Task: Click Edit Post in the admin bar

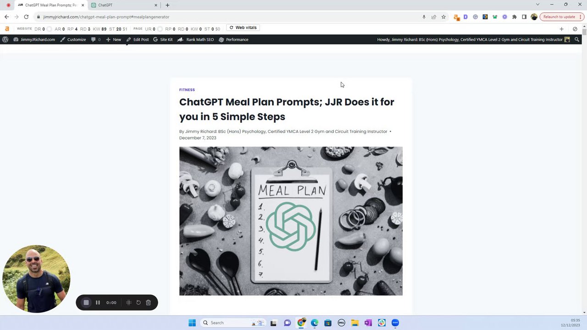Action: click(x=138, y=39)
